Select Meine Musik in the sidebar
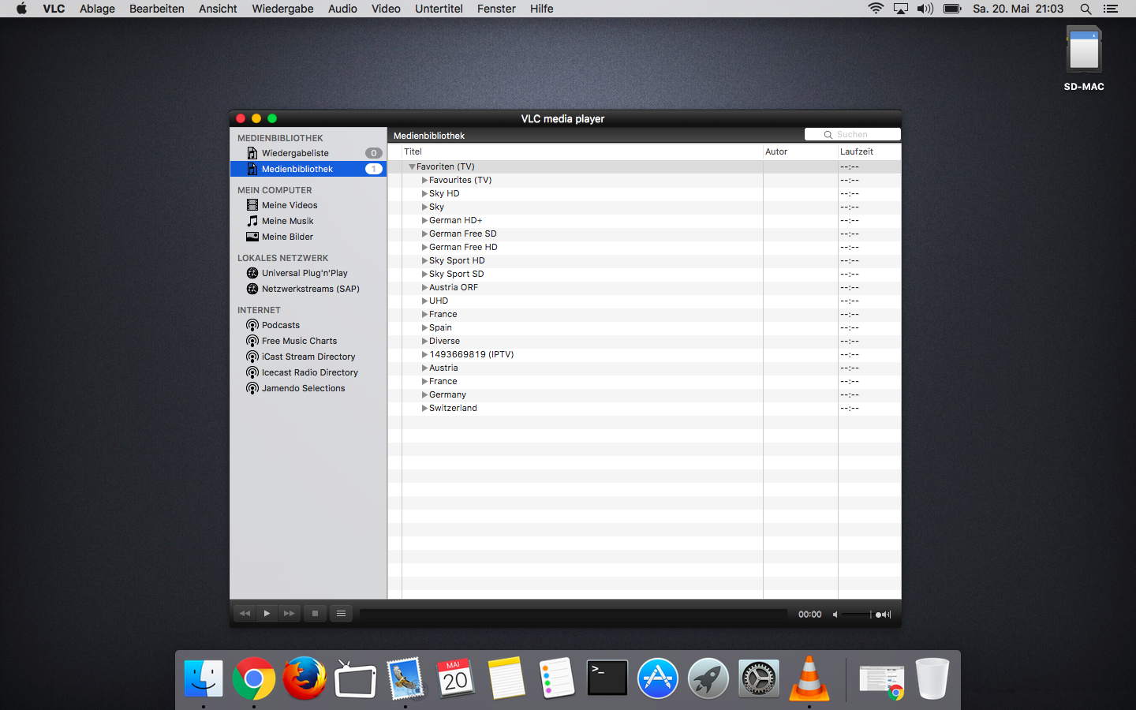Image resolution: width=1136 pixels, height=710 pixels. [287, 221]
